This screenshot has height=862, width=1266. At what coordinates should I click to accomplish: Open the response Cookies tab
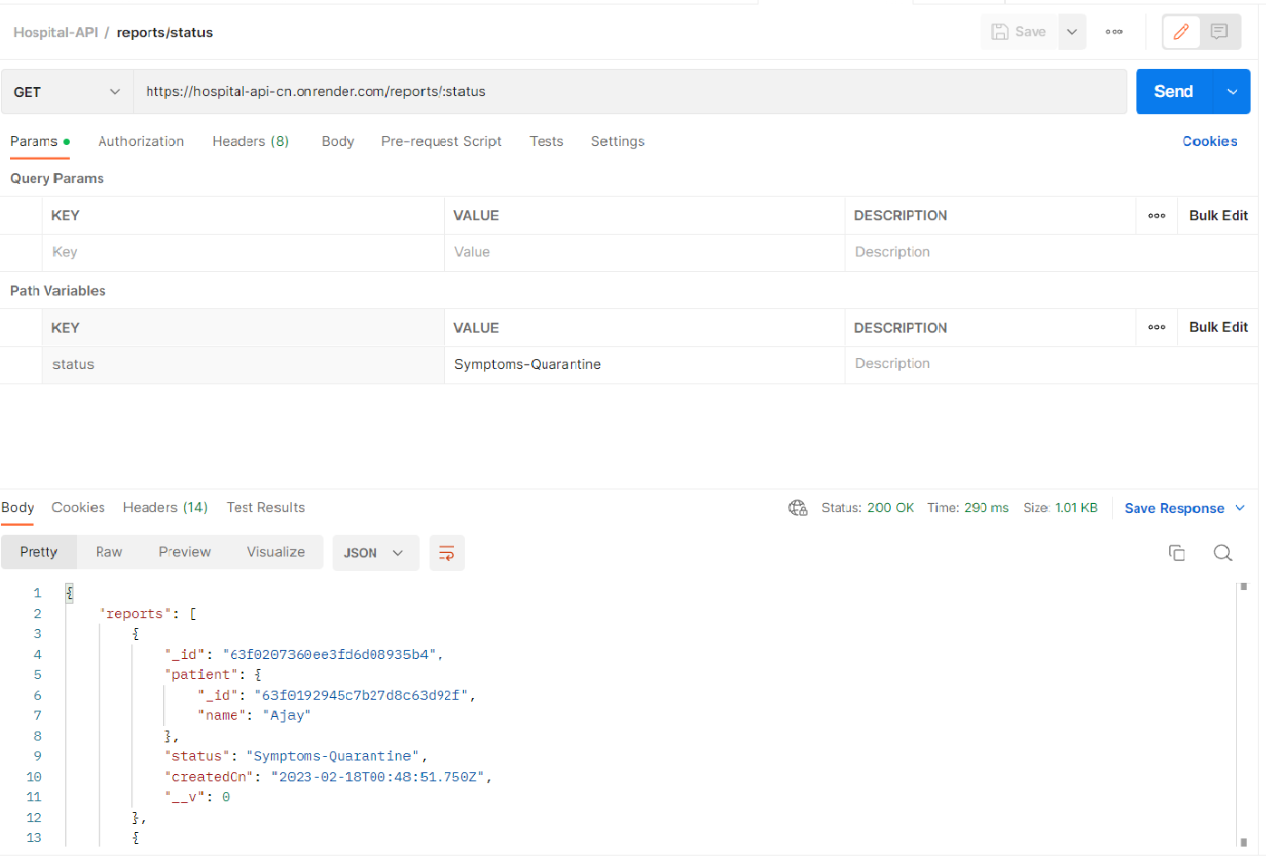(78, 508)
